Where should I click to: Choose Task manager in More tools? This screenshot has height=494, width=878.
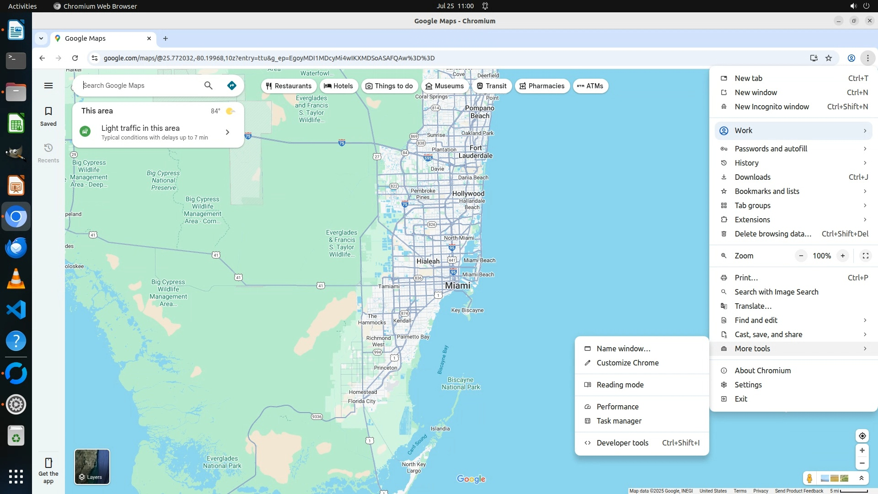pyautogui.click(x=619, y=421)
